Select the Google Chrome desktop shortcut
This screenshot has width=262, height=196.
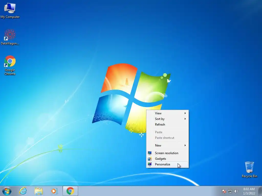(10, 65)
